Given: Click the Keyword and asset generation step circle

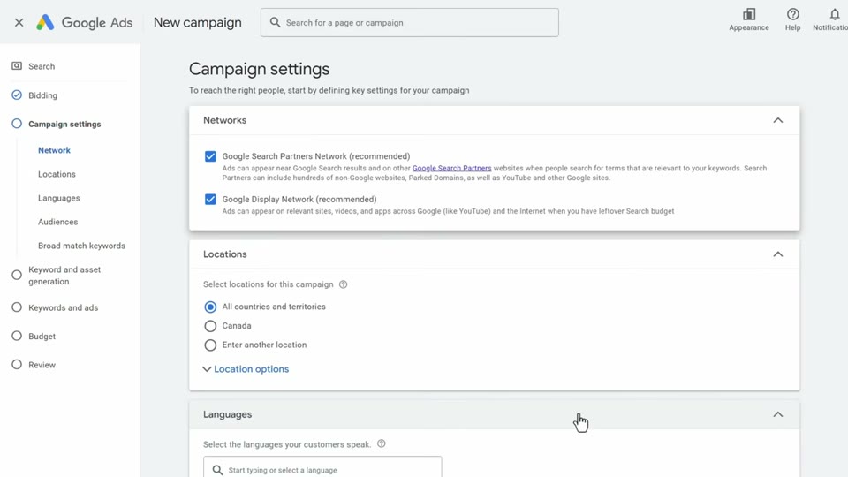Looking at the screenshot, I should 17,276.
